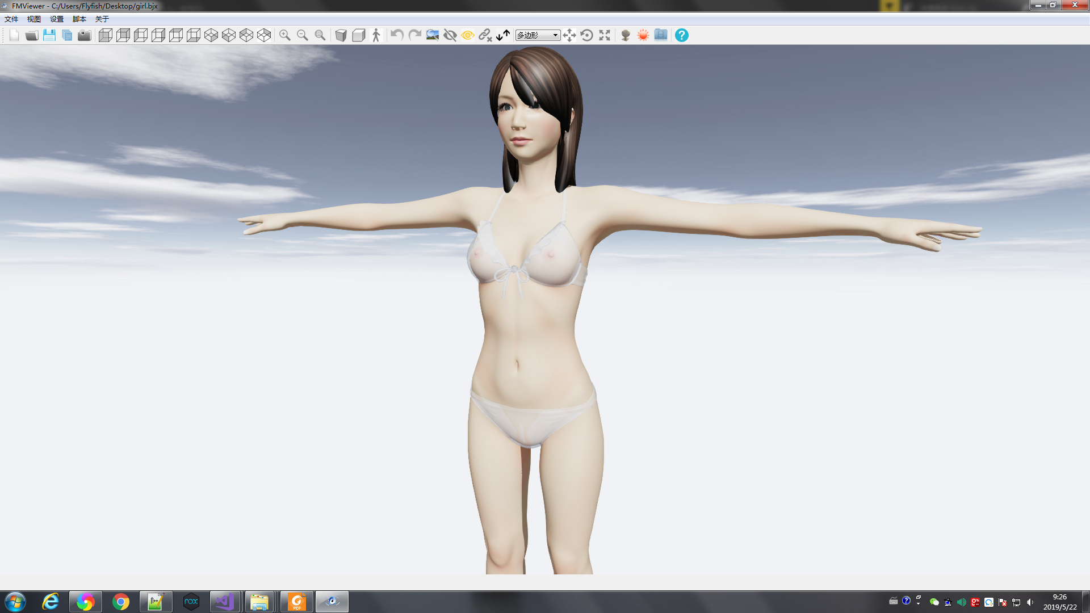
Task: Open the 视图 menu
Action: tap(34, 19)
